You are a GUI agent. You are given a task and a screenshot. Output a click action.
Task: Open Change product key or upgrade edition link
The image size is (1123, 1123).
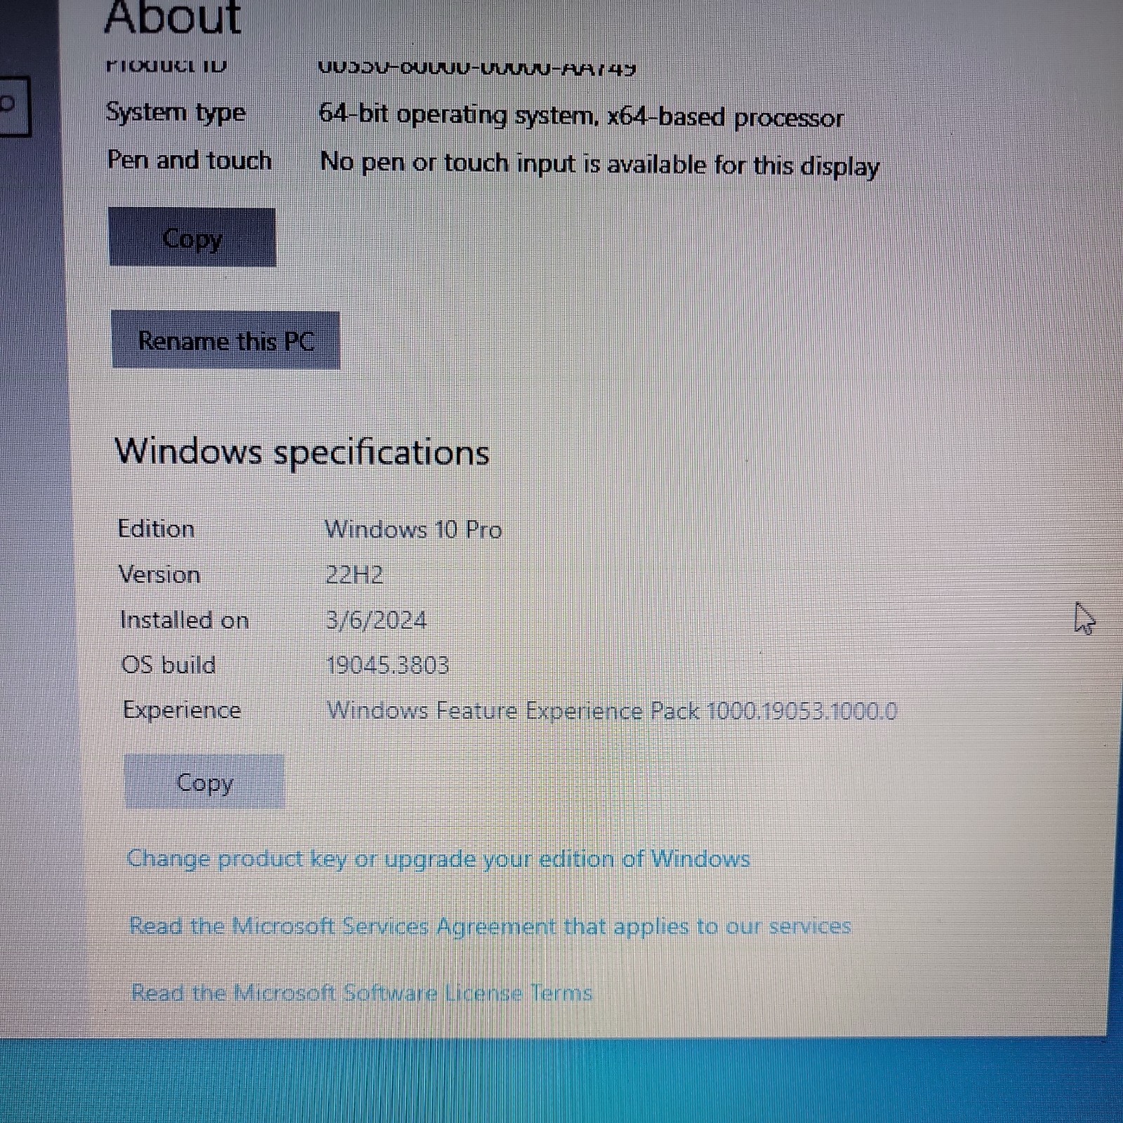(x=439, y=859)
